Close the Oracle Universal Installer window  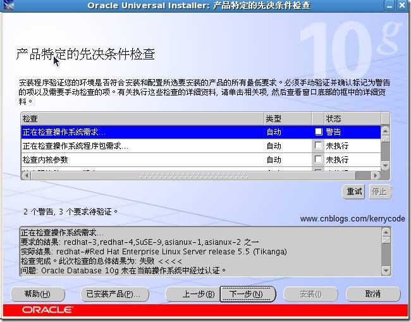click(402, 5)
